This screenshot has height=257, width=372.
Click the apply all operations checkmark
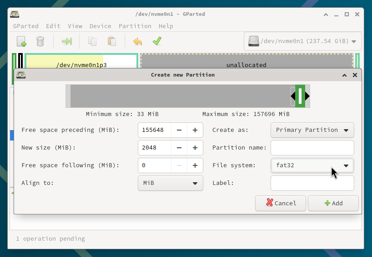(157, 41)
